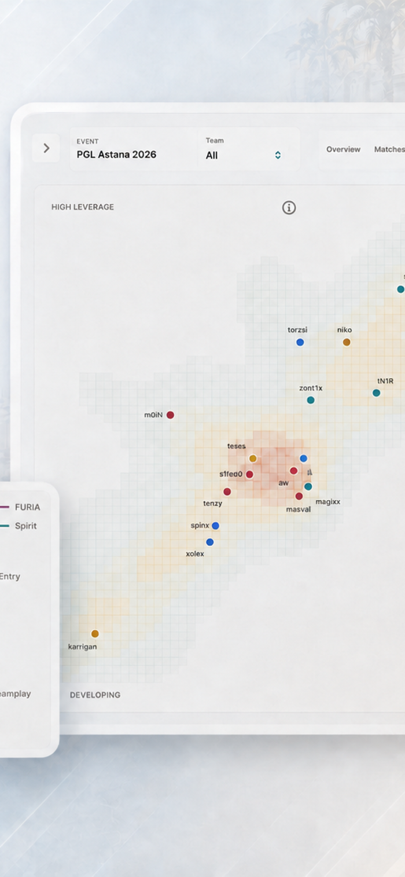Toggle the FURIA legend entry
405x877 pixels.
click(x=20, y=507)
